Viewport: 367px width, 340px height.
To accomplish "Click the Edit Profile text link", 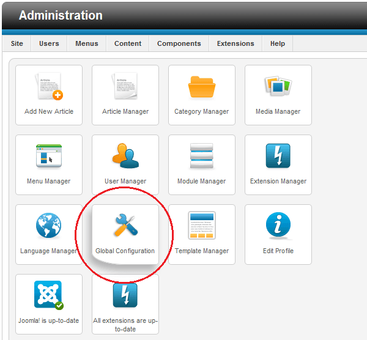I will click(x=278, y=251).
